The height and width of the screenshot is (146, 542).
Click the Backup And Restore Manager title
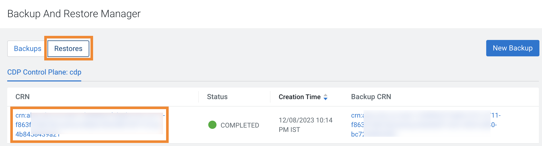pos(74,14)
